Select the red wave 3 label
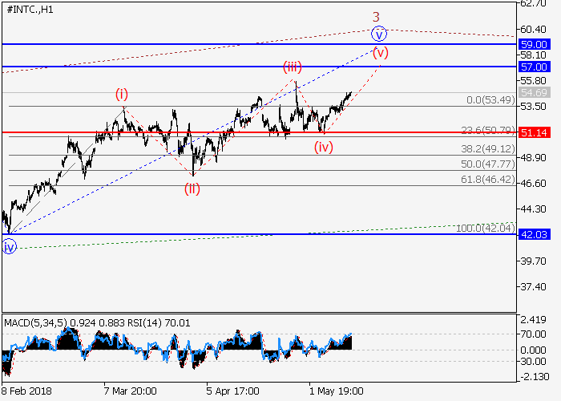The width and height of the screenshot is (561, 401). point(376,17)
